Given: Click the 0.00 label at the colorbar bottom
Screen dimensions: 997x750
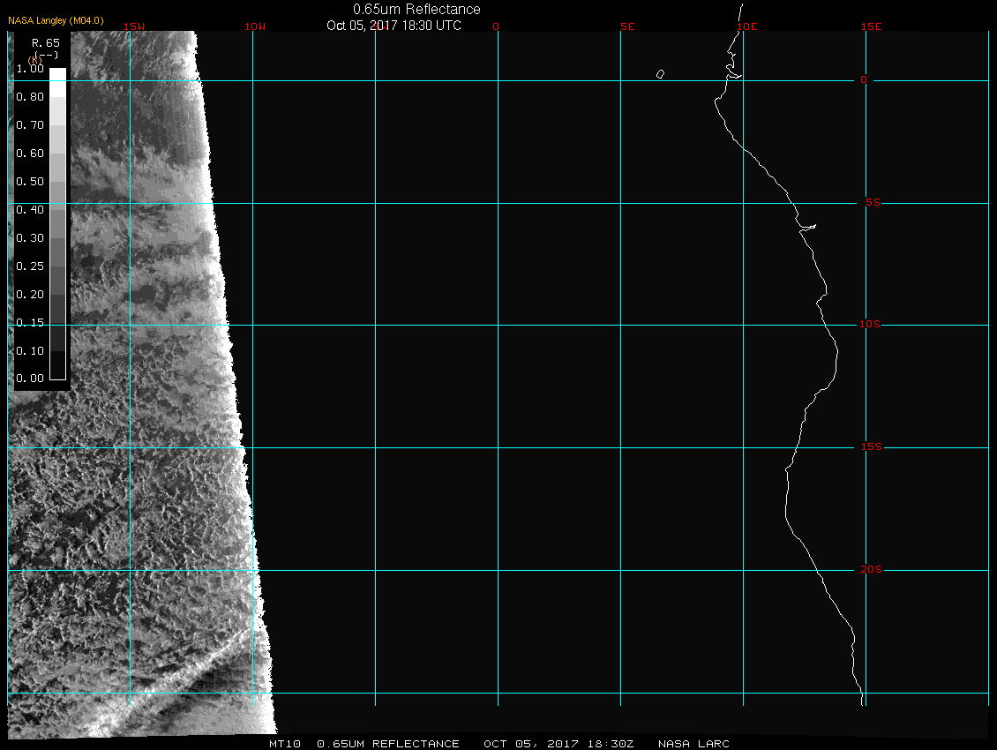Looking at the screenshot, I should [x=30, y=379].
